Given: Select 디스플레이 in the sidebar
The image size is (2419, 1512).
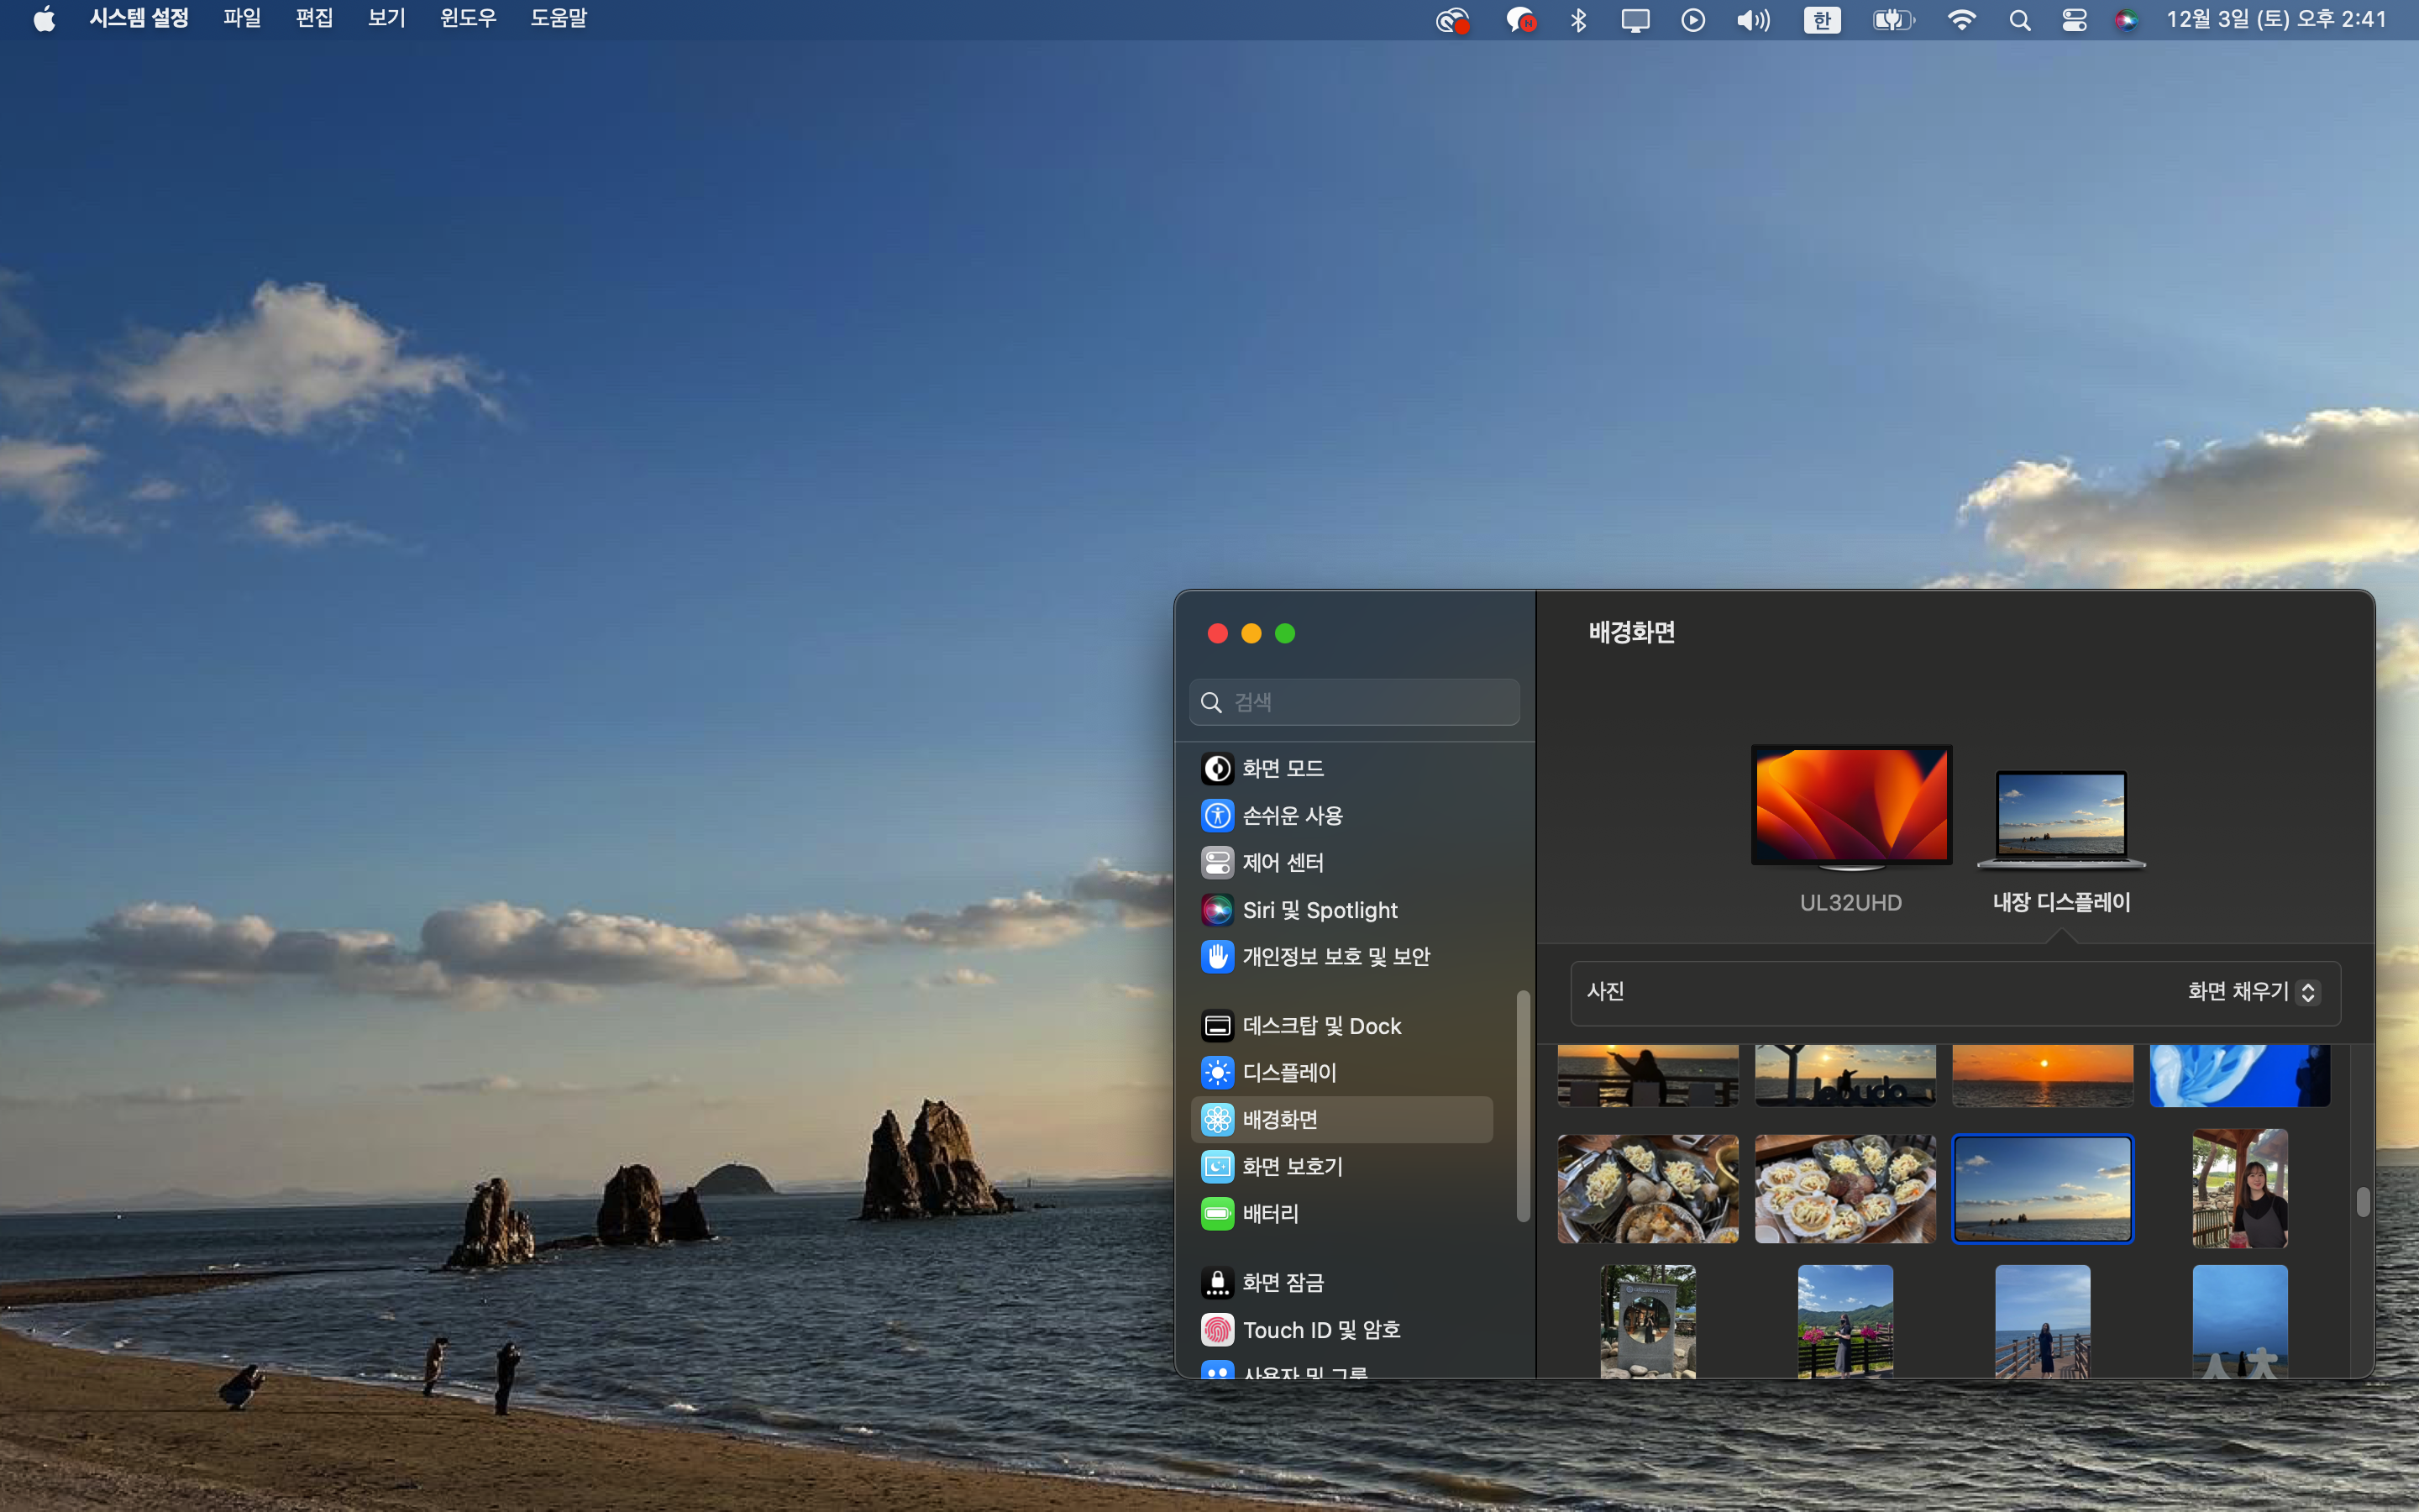Looking at the screenshot, I should point(1288,1073).
